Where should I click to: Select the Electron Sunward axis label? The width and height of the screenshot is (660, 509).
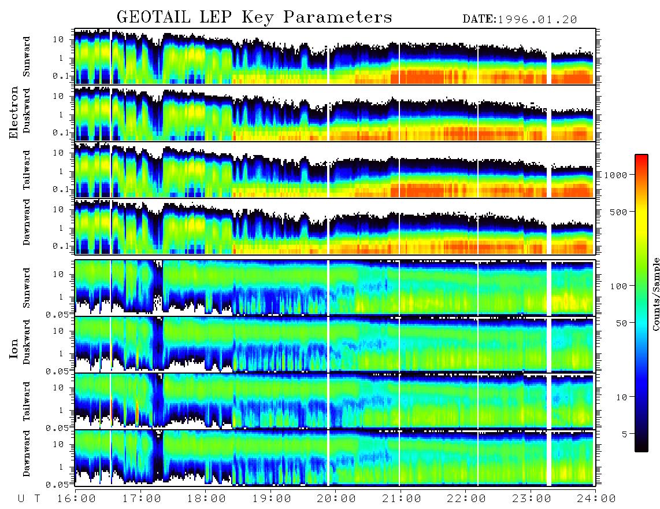tap(27, 57)
